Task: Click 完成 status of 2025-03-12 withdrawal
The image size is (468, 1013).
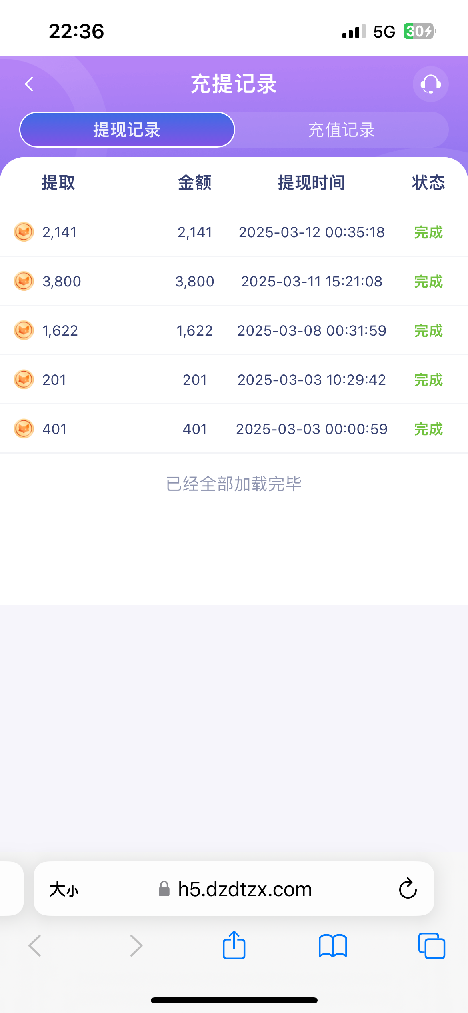Action: (428, 232)
